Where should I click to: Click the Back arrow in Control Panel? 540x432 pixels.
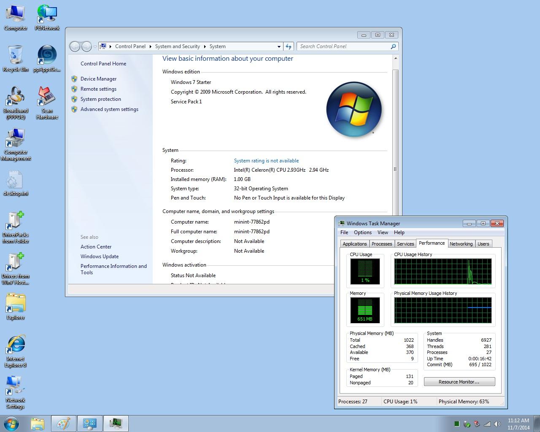pos(75,46)
